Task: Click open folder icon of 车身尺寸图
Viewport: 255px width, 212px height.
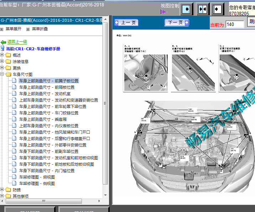Action: 9,74
